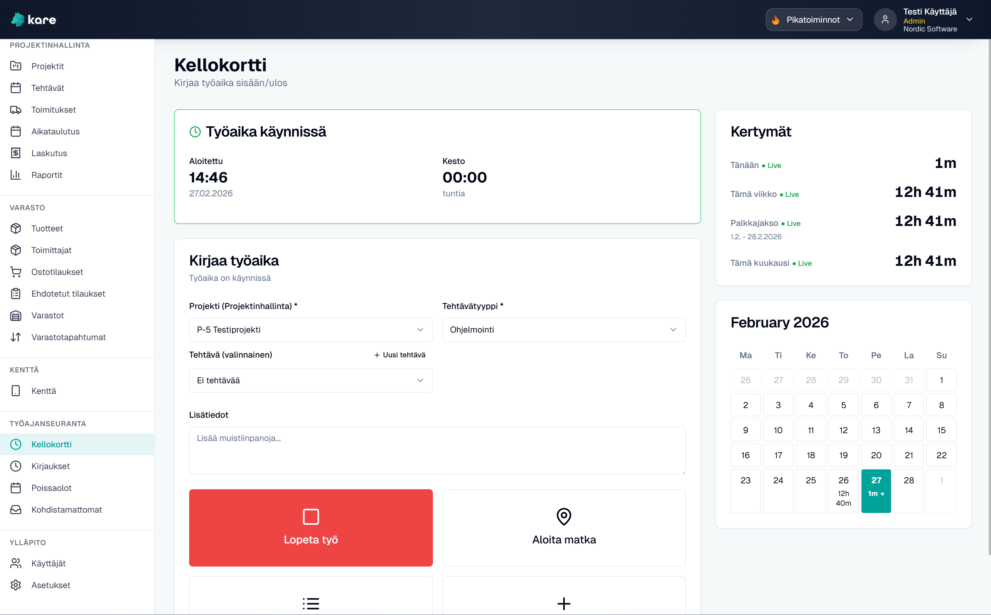Click the Kohdistamattomat inbox icon
991x615 pixels.
tap(15, 510)
